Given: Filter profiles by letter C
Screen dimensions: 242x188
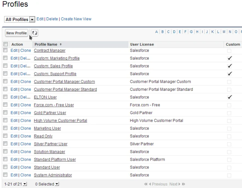Looking at the screenshot, I should coord(169,32).
